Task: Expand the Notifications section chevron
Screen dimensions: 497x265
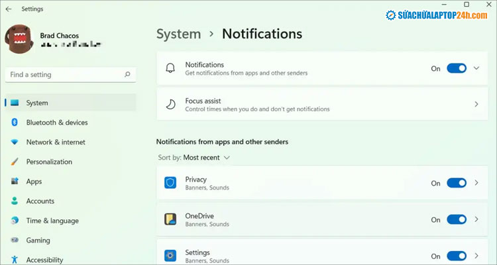Action: (x=476, y=68)
